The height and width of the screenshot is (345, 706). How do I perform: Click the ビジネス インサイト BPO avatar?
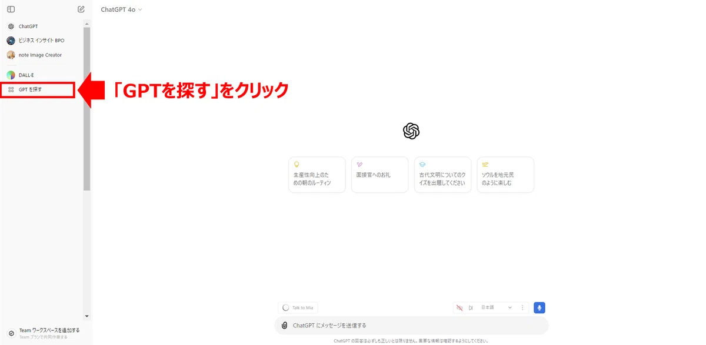[x=11, y=41]
